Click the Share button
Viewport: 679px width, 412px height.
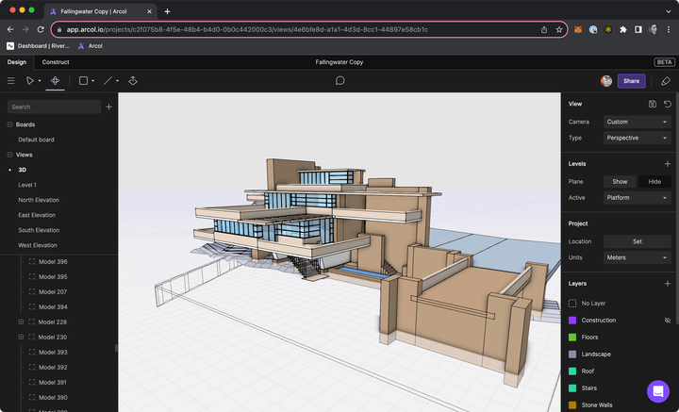coord(631,81)
